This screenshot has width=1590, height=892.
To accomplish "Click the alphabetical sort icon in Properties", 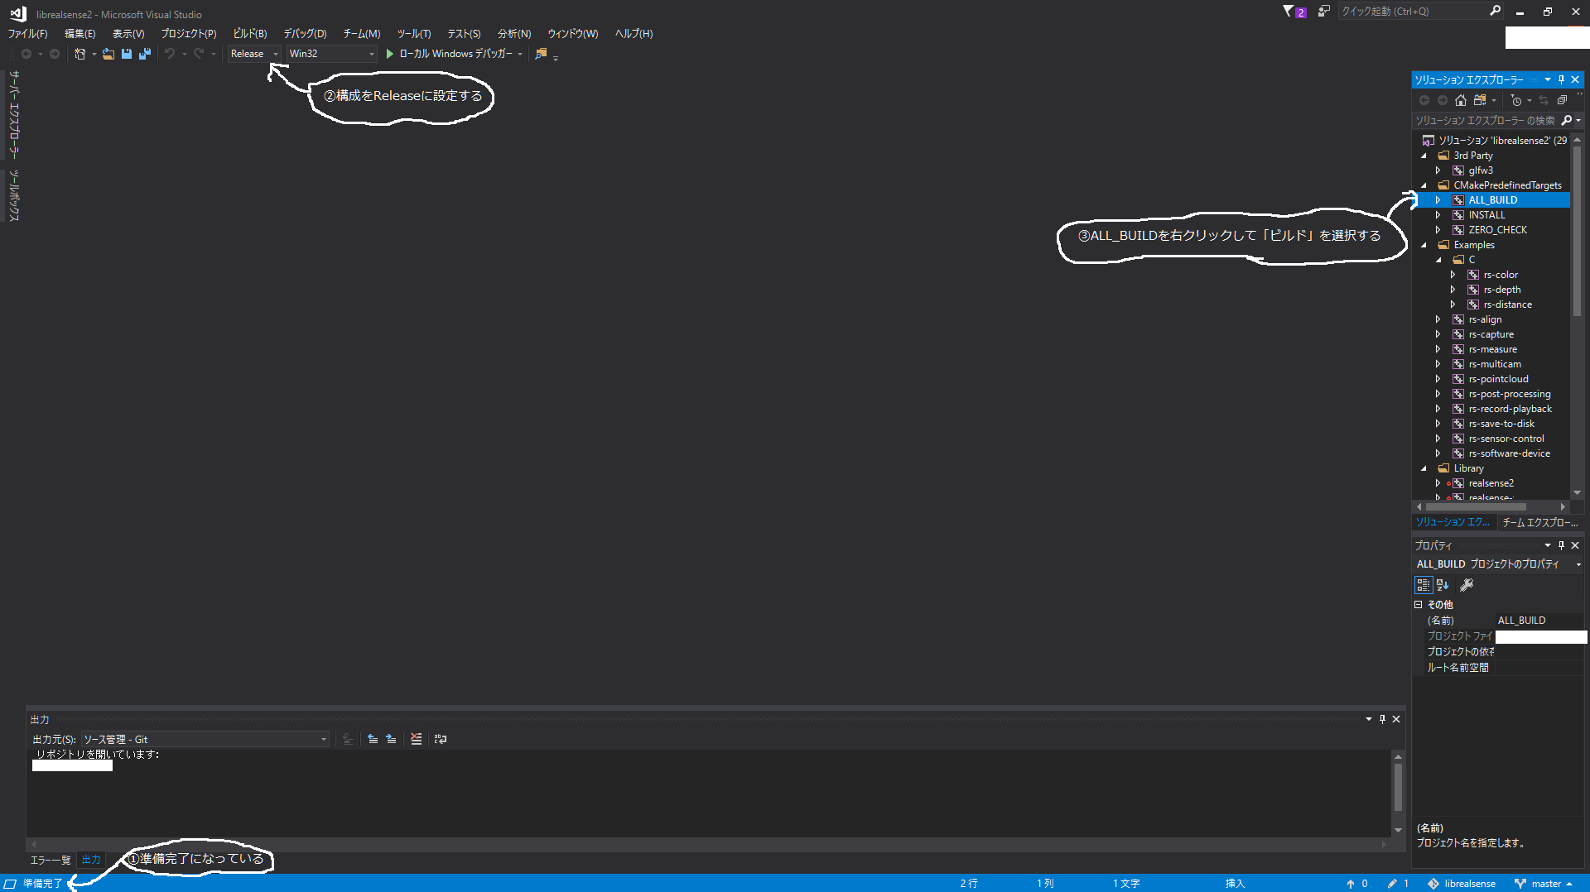I will point(1442,585).
